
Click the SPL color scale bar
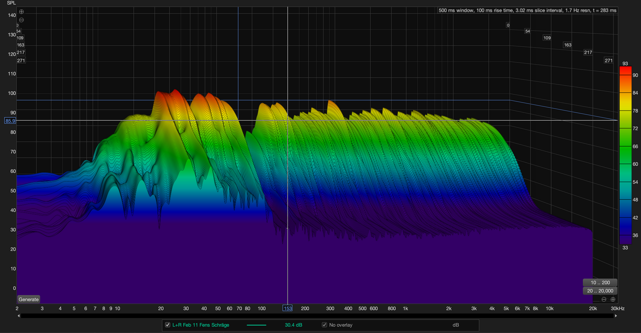625,155
